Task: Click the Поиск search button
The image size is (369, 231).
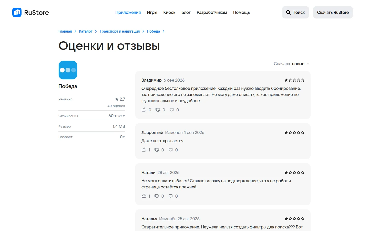Action: coord(295,12)
